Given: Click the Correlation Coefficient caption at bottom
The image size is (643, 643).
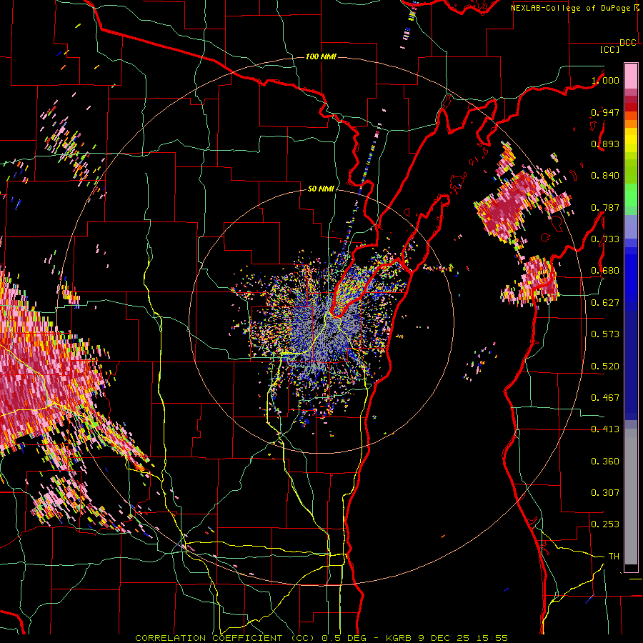Looking at the screenshot, I should click(x=321, y=638).
